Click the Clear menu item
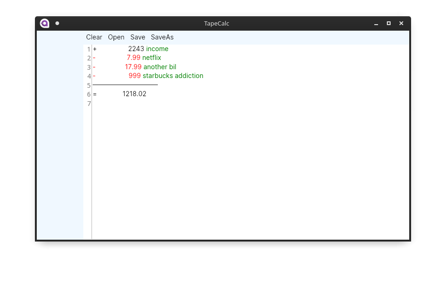The height and width of the screenshot is (281, 446). [94, 37]
